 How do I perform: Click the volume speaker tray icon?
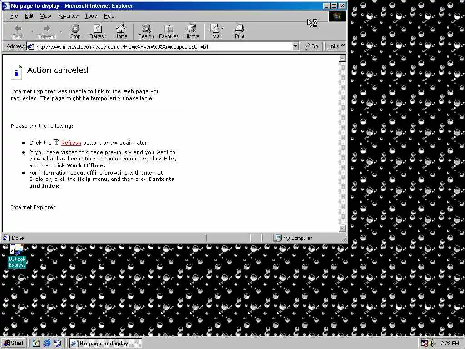(x=431, y=343)
